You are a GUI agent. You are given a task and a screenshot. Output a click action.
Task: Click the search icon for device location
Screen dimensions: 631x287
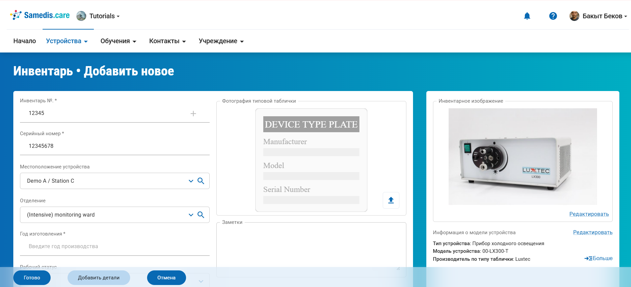tap(201, 181)
